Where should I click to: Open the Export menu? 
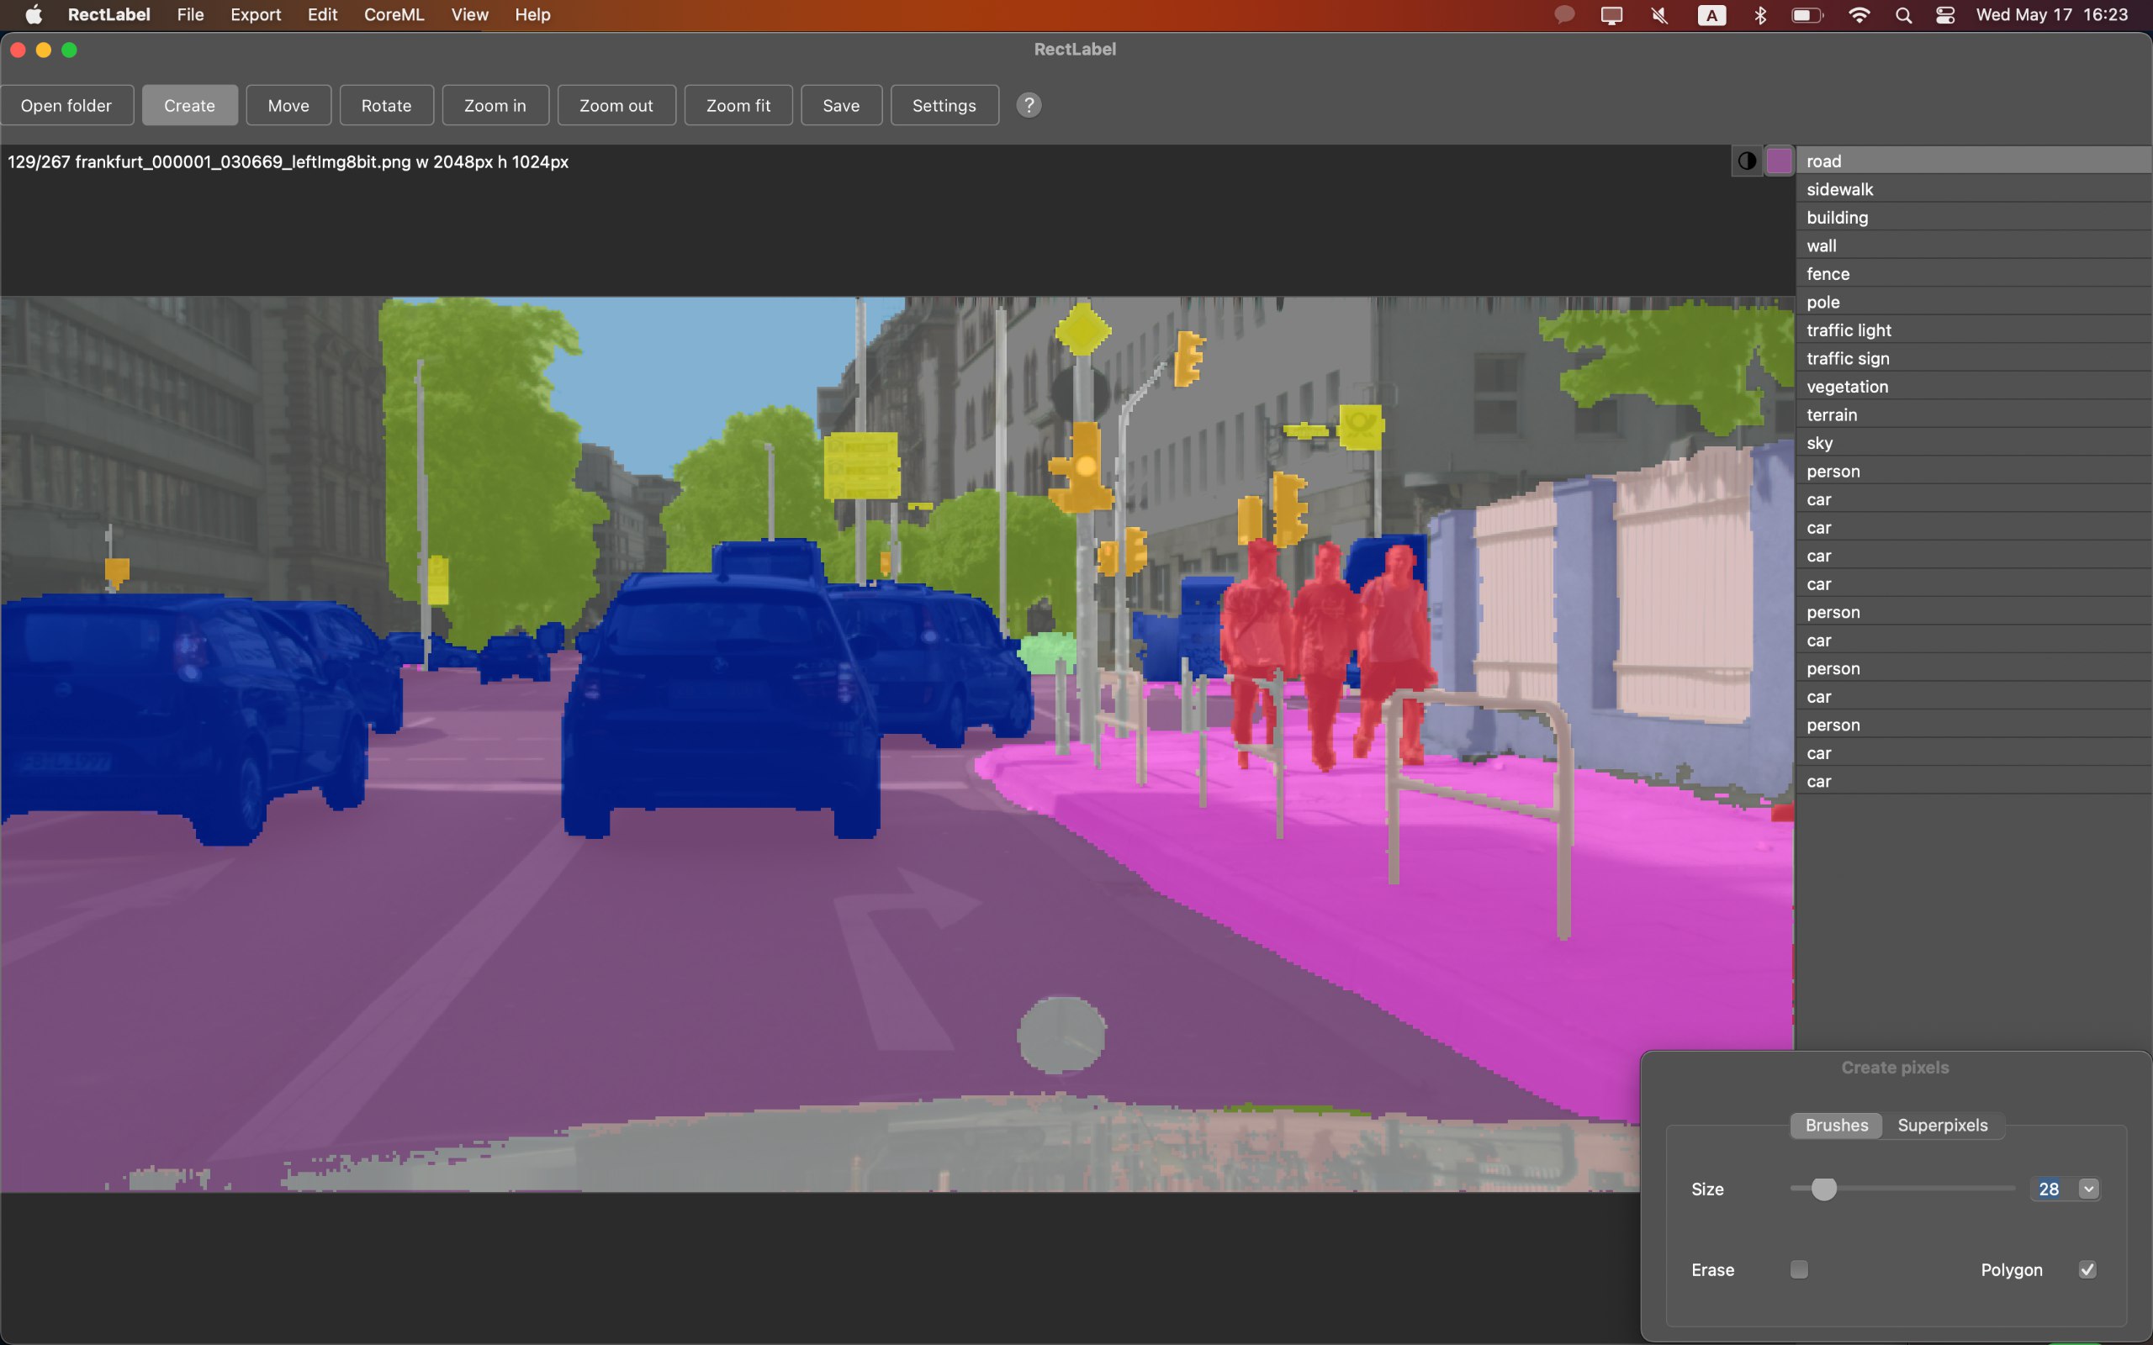point(256,14)
